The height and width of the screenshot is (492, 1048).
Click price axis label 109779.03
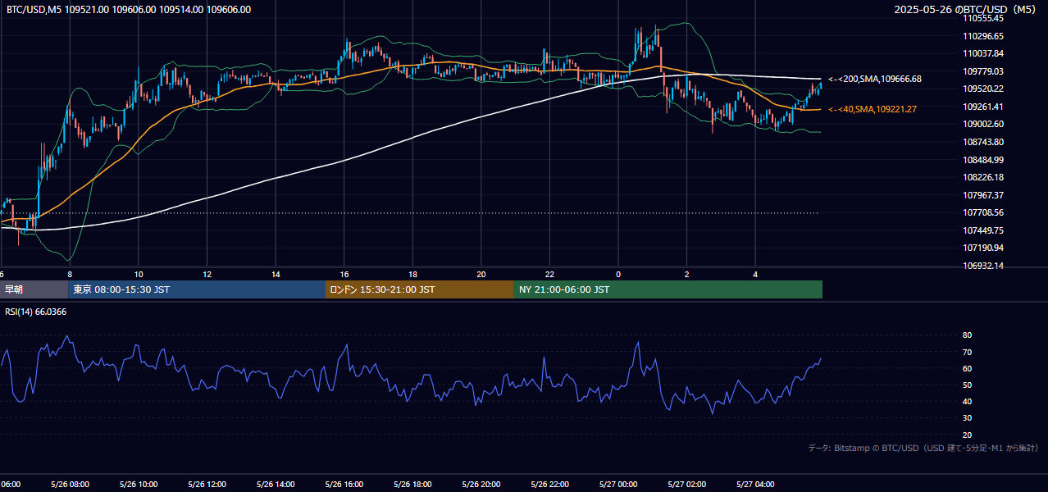click(983, 71)
